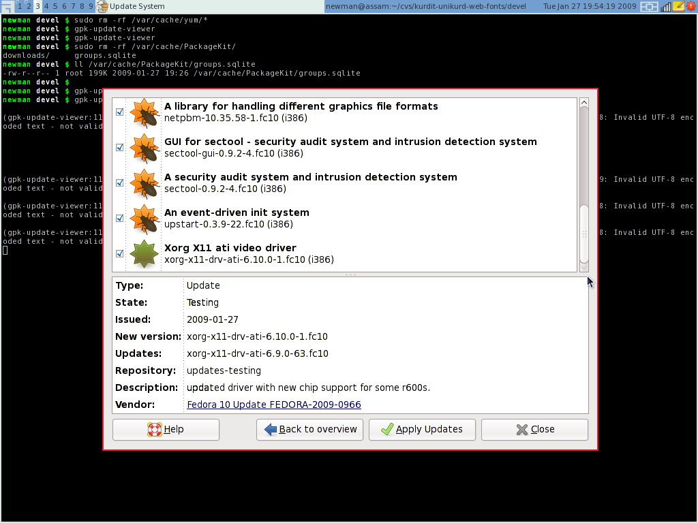Uncheck the netpbm update checkbox

pos(120,112)
